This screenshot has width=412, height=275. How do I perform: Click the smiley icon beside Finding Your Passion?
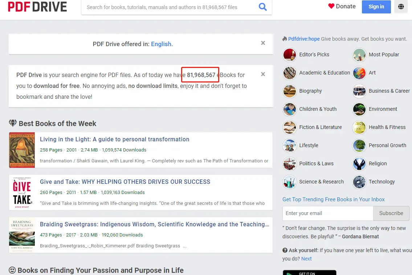pos(12,270)
